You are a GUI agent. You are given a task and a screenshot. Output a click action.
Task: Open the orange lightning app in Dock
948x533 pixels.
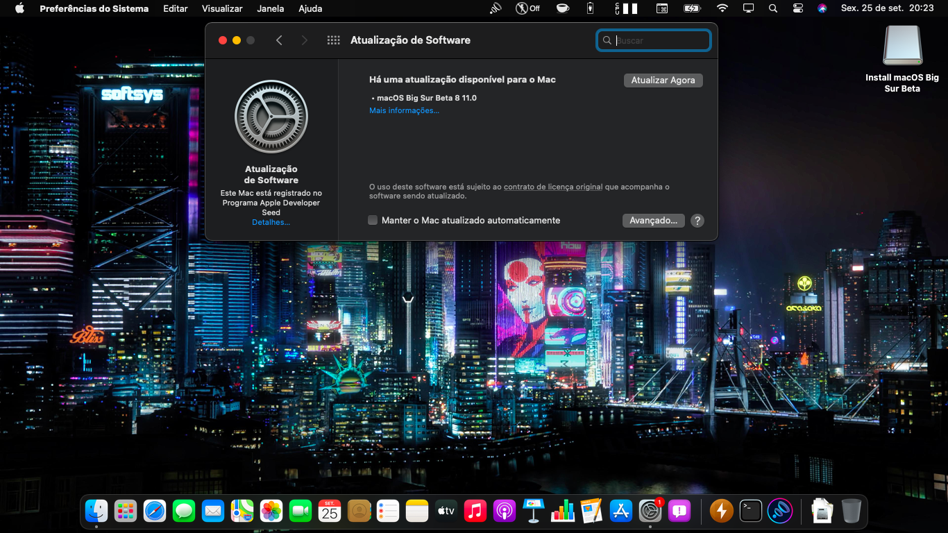722,511
